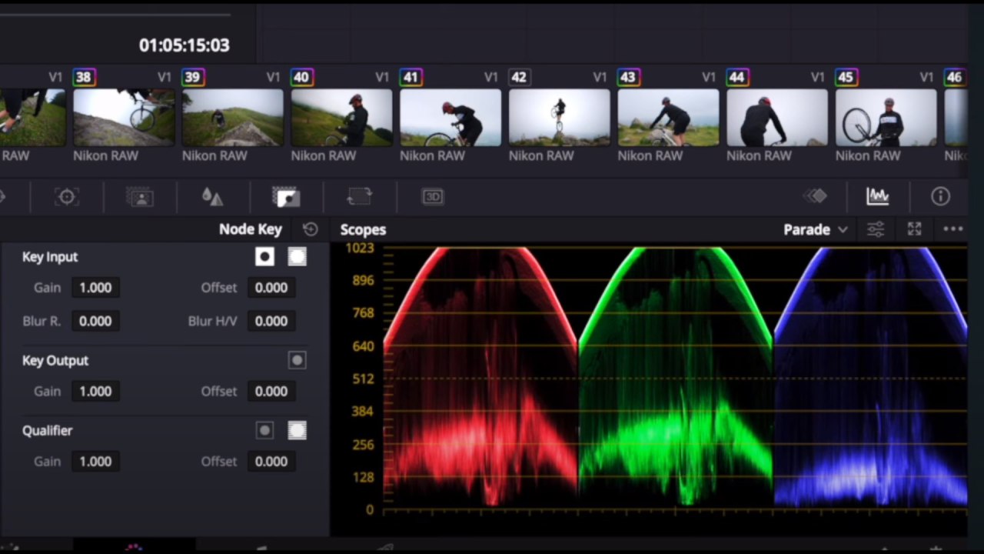Click the Key Output section label
Viewport: 984px width, 554px height.
[x=55, y=360]
